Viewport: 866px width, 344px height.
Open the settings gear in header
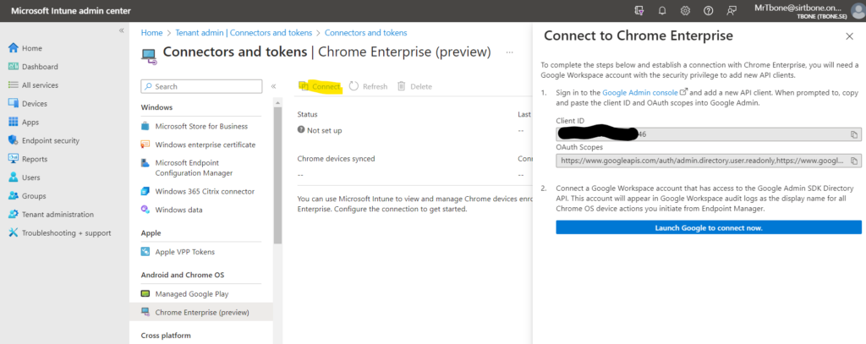point(685,10)
